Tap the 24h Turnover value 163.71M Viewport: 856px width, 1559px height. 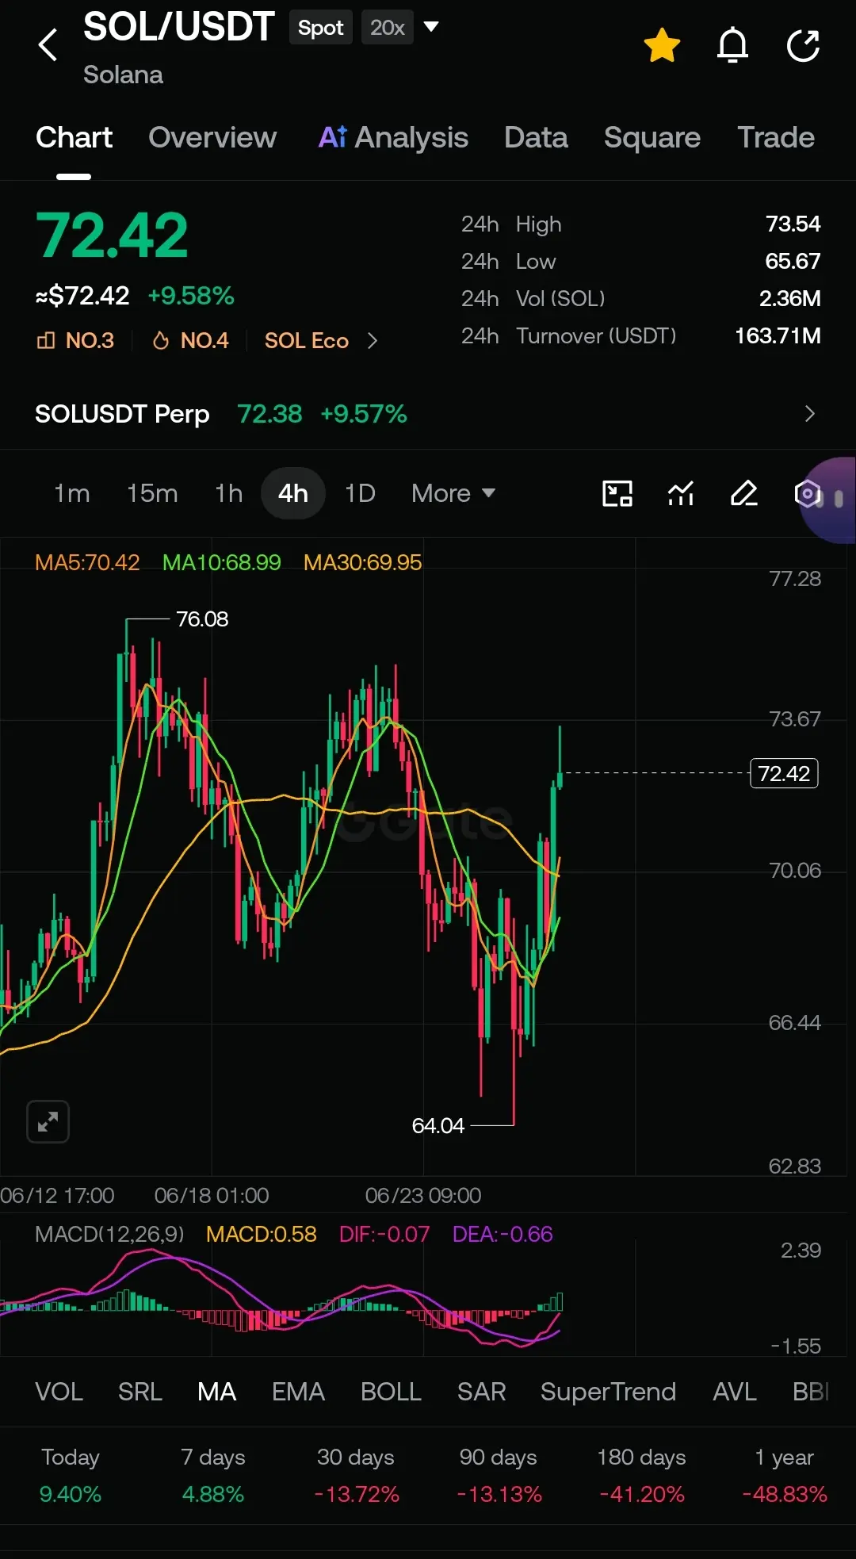coord(778,336)
